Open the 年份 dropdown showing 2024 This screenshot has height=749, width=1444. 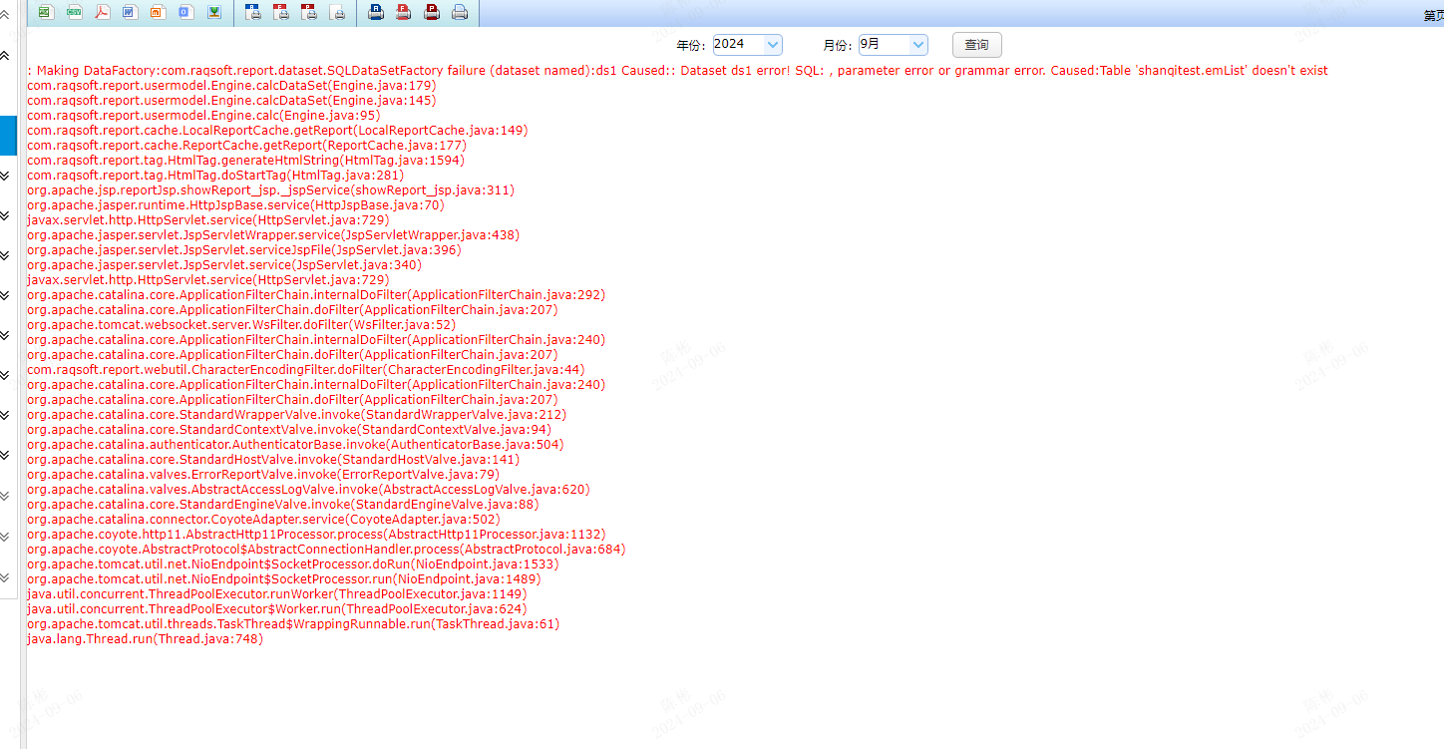click(x=747, y=44)
